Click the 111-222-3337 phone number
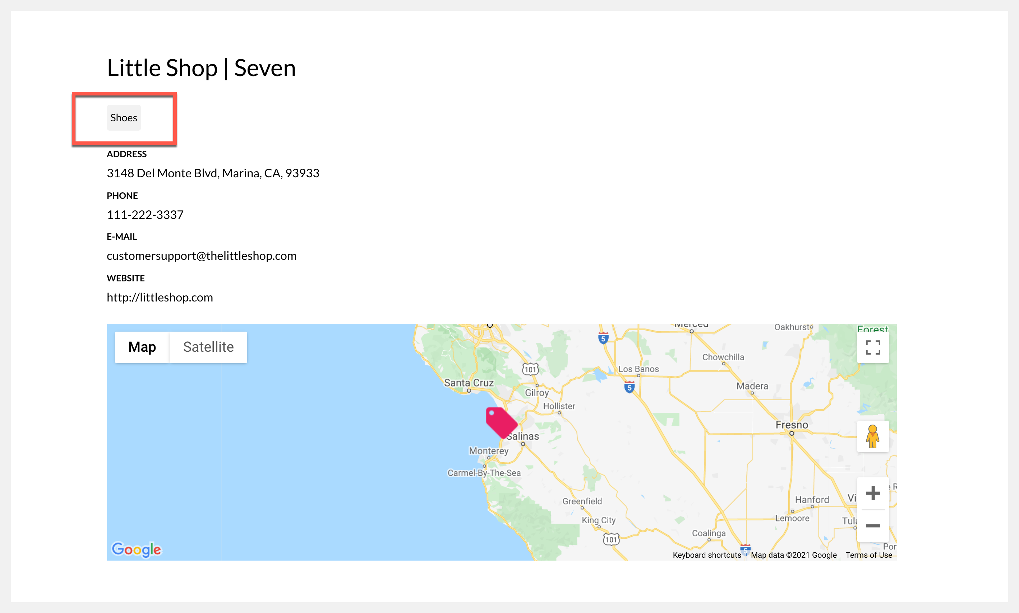The width and height of the screenshot is (1019, 613). coord(145,215)
